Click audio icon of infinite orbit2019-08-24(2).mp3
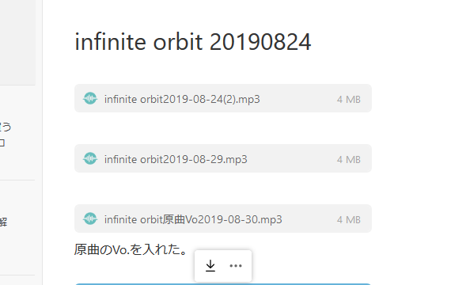 90,98
